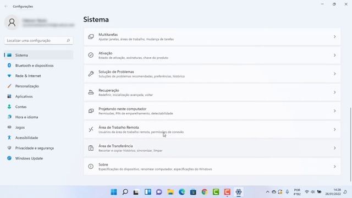This screenshot has width=352, height=198.
Task: Open Task View from the taskbar
Action: pos(136,192)
